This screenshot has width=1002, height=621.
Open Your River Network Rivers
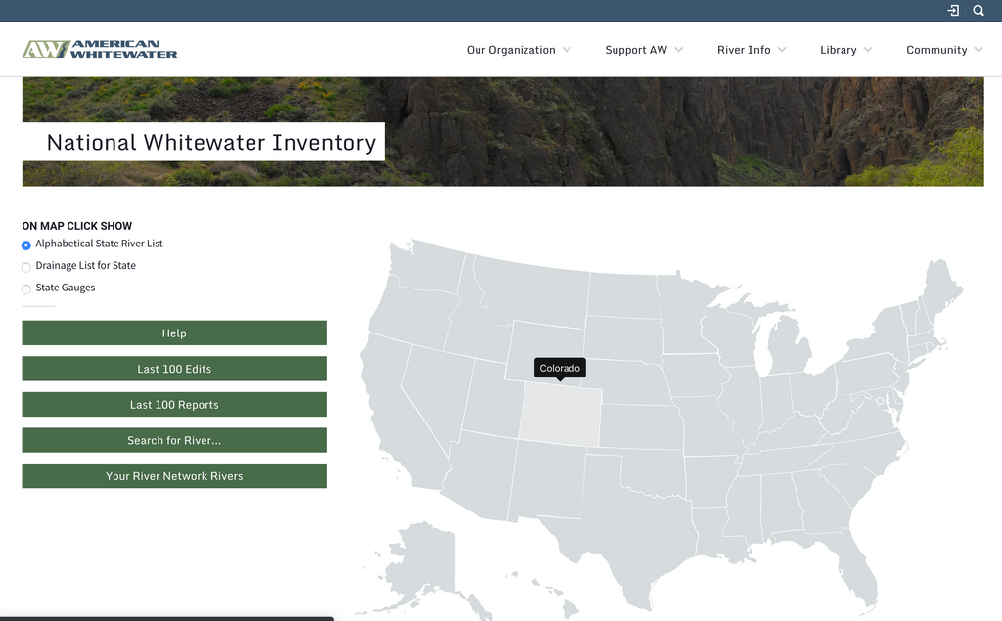[x=174, y=476]
